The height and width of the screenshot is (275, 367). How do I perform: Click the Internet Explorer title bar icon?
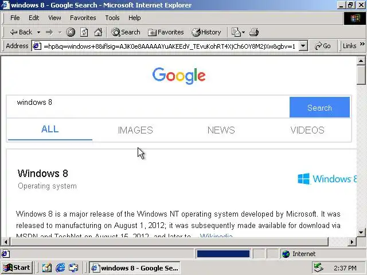(5, 5)
